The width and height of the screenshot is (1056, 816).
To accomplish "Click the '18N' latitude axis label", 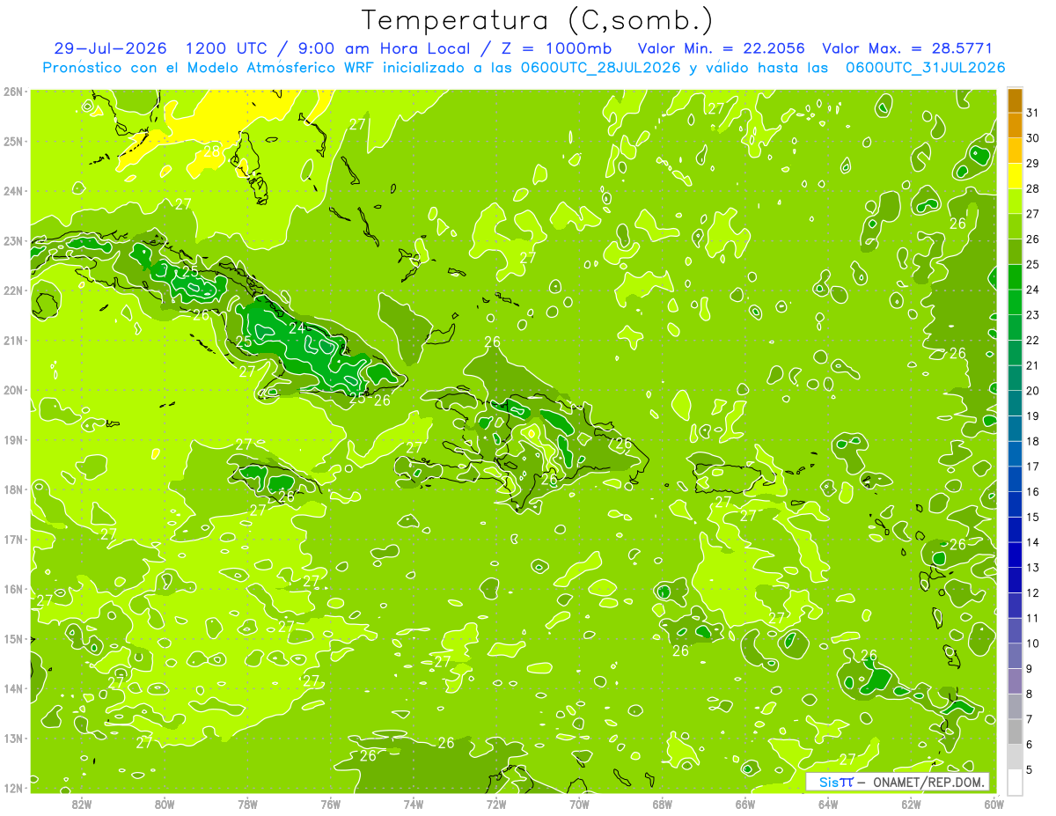I will (13, 489).
